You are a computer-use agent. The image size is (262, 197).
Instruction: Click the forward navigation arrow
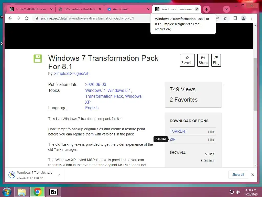pos(18,18)
